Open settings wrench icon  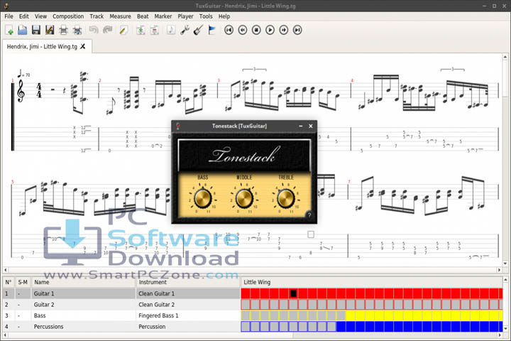(185, 30)
